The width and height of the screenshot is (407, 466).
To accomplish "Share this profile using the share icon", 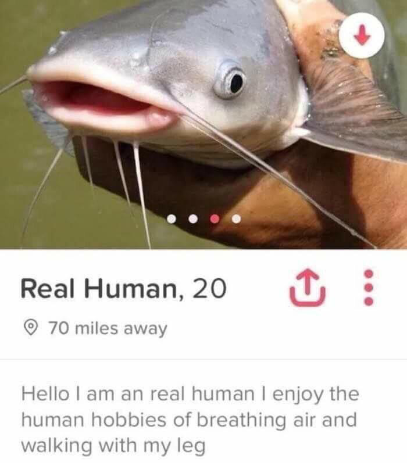I will tap(308, 288).
